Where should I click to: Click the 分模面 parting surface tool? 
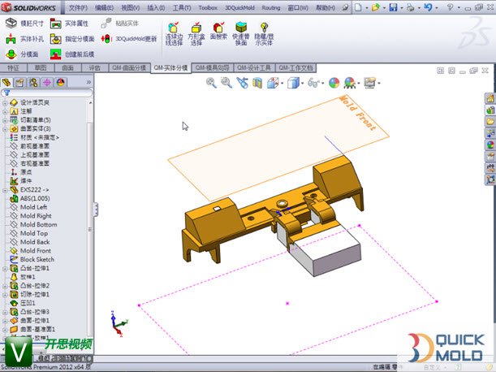(x=24, y=54)
